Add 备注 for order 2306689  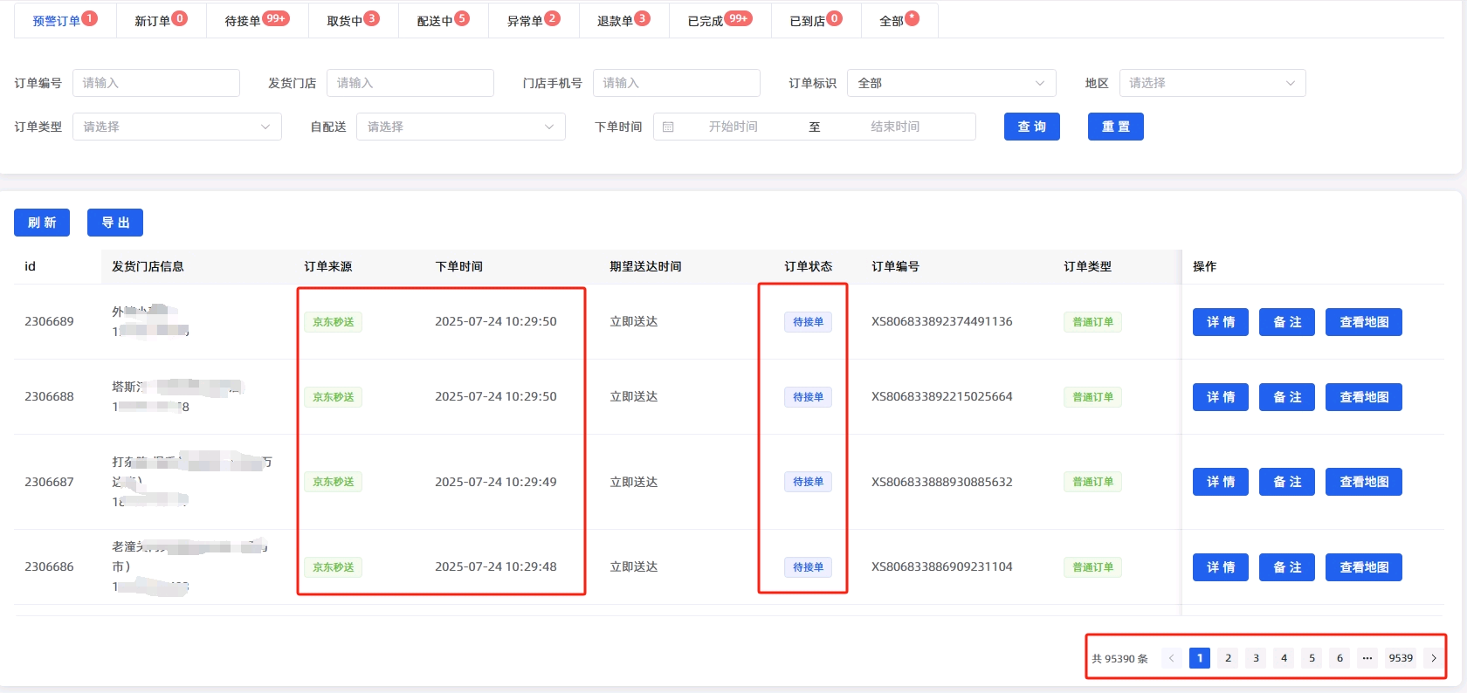pos(1287,322)
